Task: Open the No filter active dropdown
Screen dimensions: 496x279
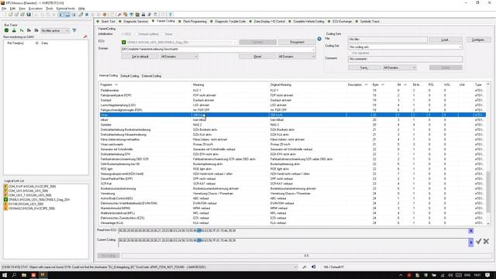Action: point(55,30)
